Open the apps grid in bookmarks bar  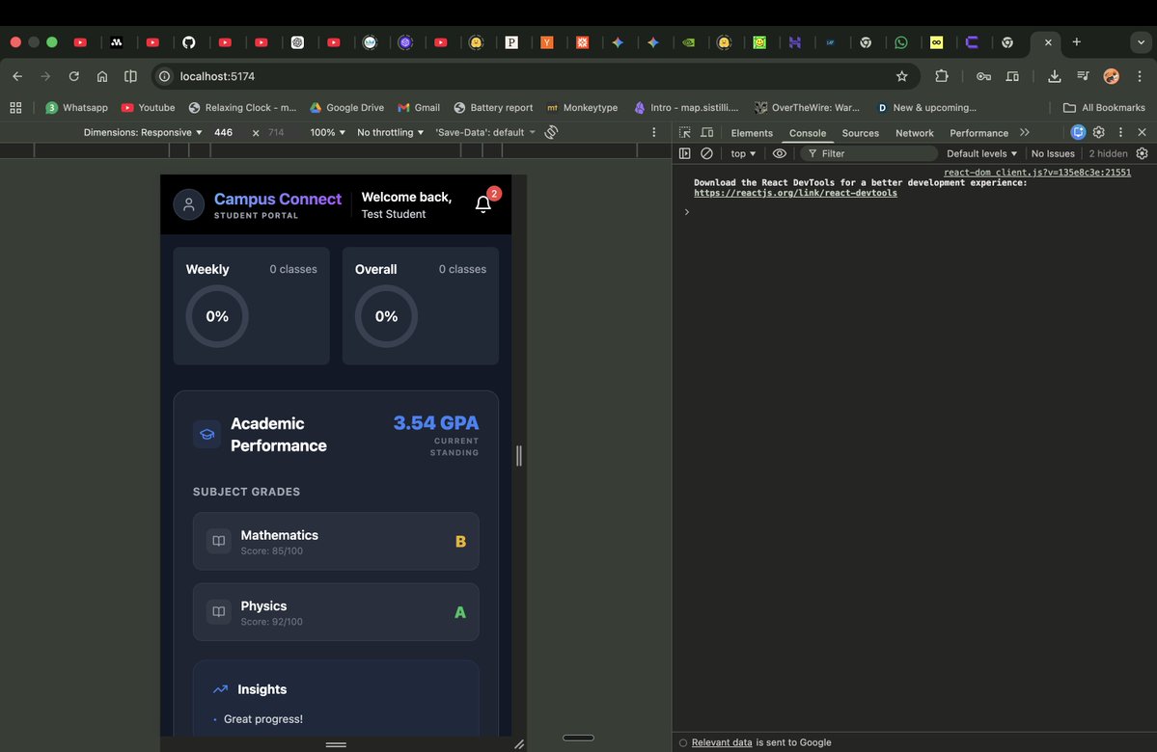pyautogui.click(x=15, y=108)
